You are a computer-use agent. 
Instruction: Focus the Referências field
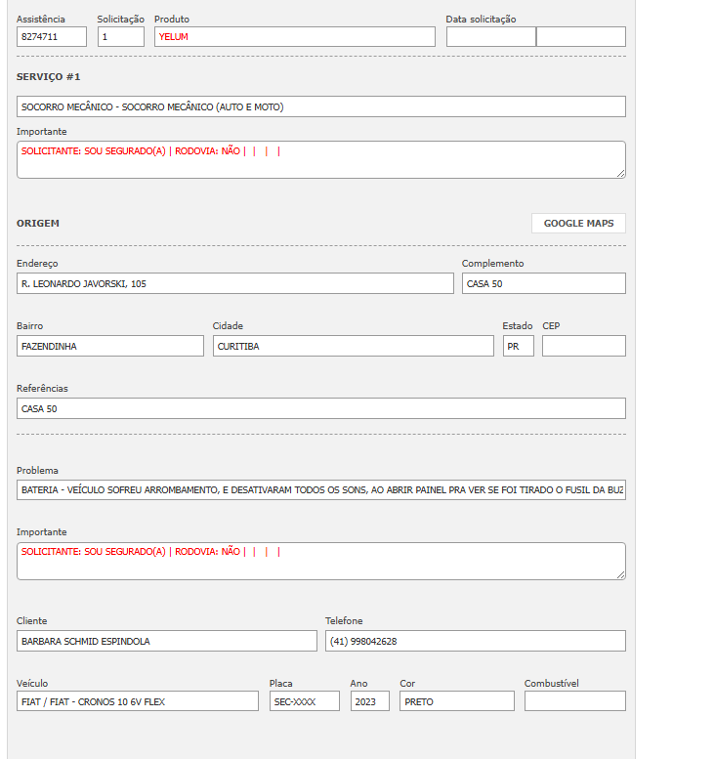(x=320, y=408)
